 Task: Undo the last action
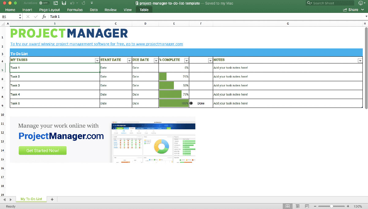[x=72, y=3]
